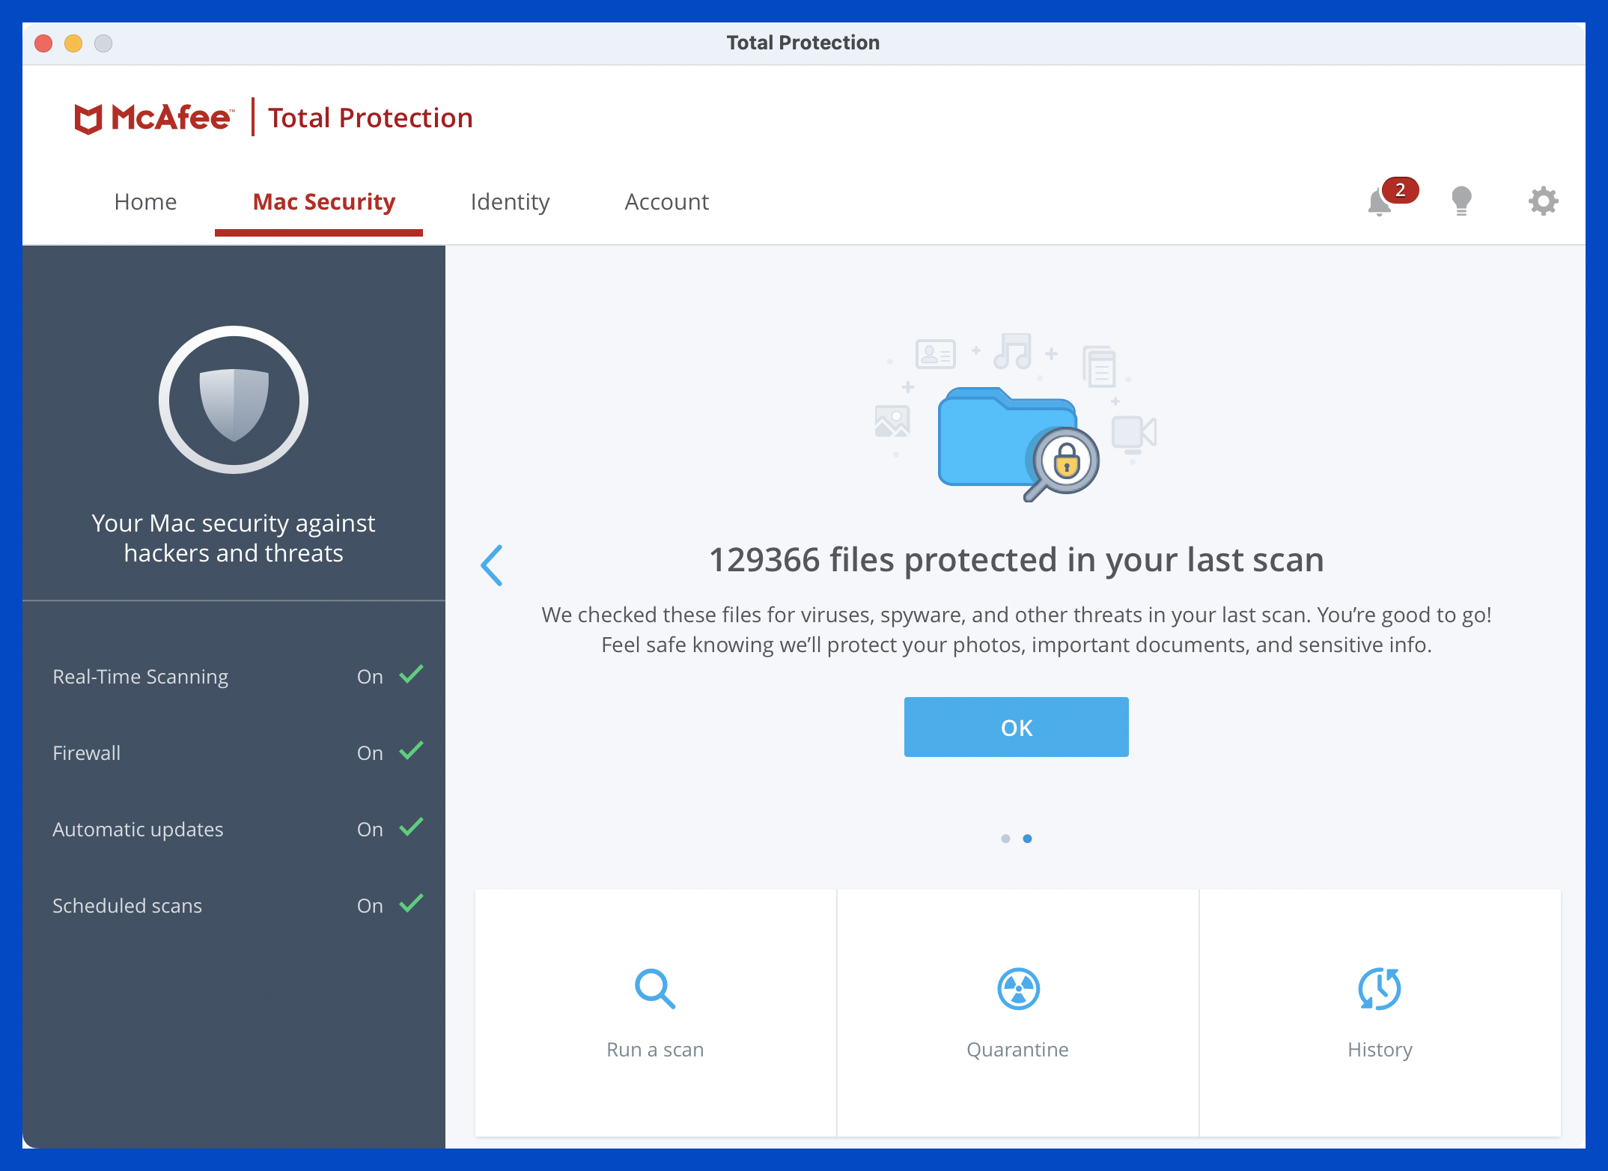Toggle Automatic updates status checkmark

click(x=412, y=827)
